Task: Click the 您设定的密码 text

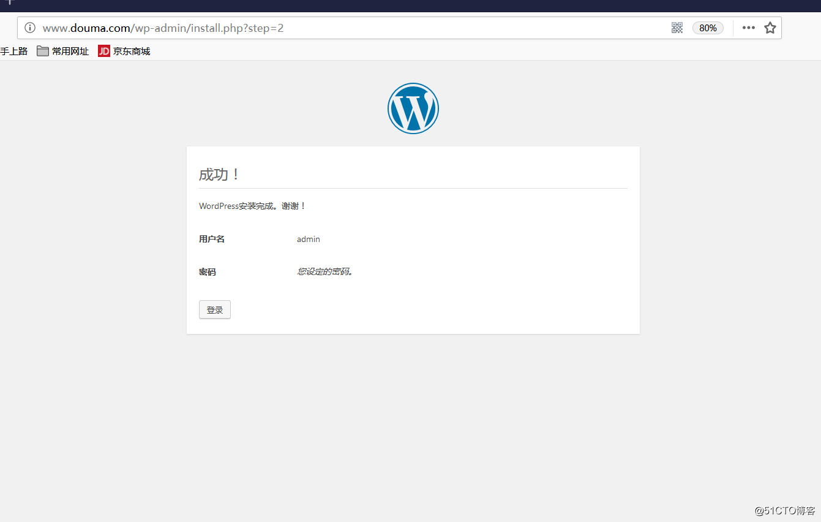Action: coord(325,271)
